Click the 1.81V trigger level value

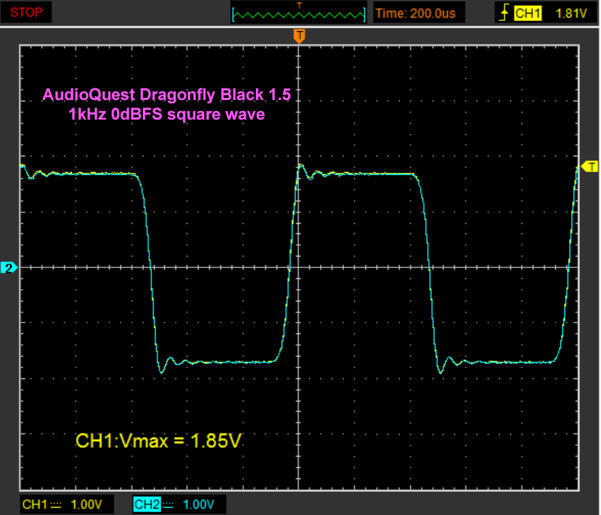click(x=571, y=14)
